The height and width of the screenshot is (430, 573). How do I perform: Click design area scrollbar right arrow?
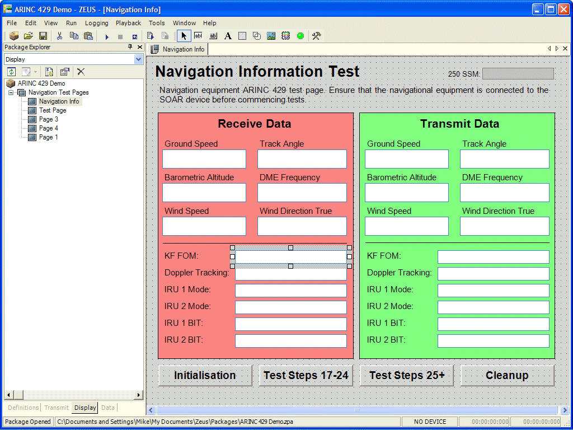click(564, 410)
